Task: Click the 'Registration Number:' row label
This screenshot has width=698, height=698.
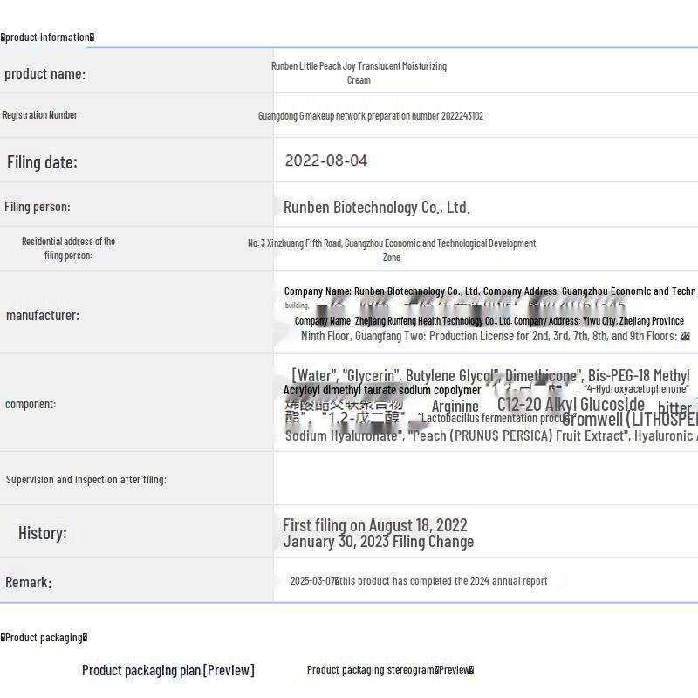Action: tap(41, 115)
